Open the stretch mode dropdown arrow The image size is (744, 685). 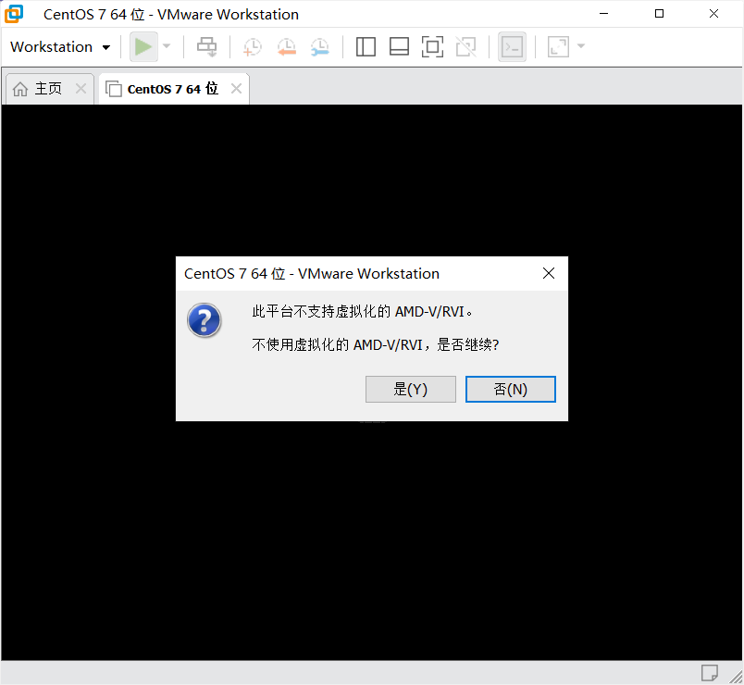click(x=581, y=45)
